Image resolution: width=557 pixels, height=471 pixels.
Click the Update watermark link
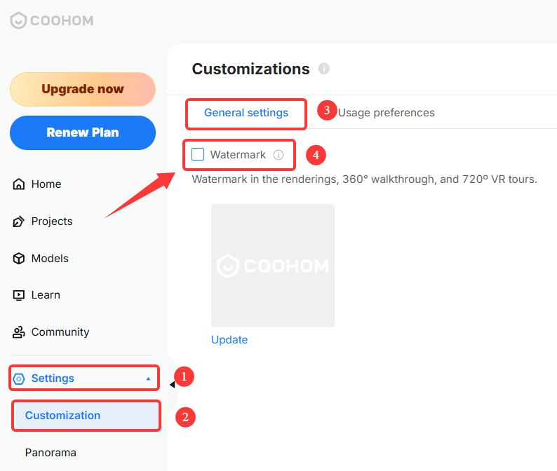229,340
